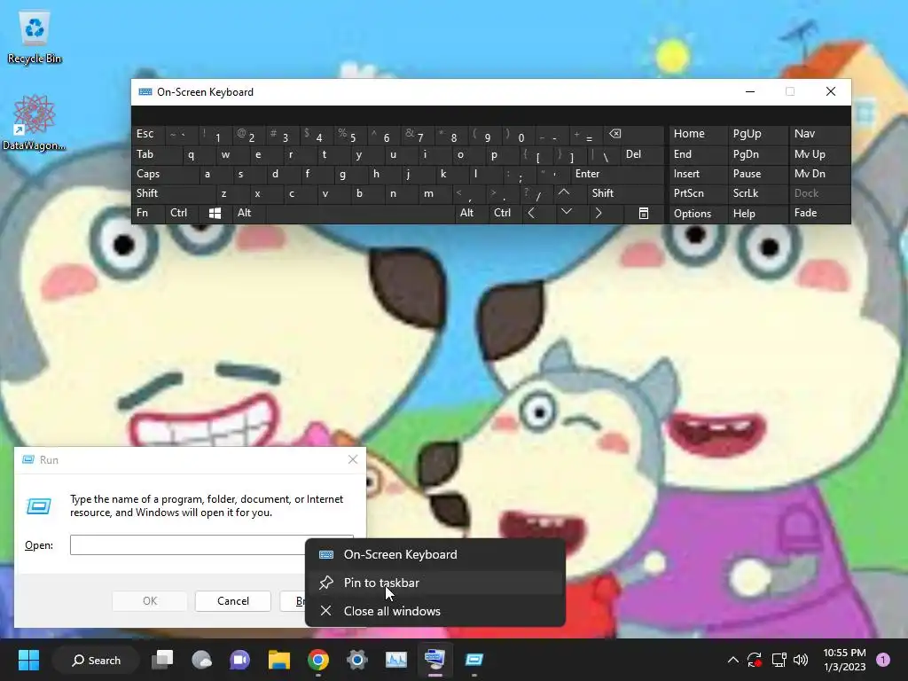Click the up arrow key on the keyboard
The height and width of the screenshot is (681, 908).
pyautogui.click(x=564, y=192)
